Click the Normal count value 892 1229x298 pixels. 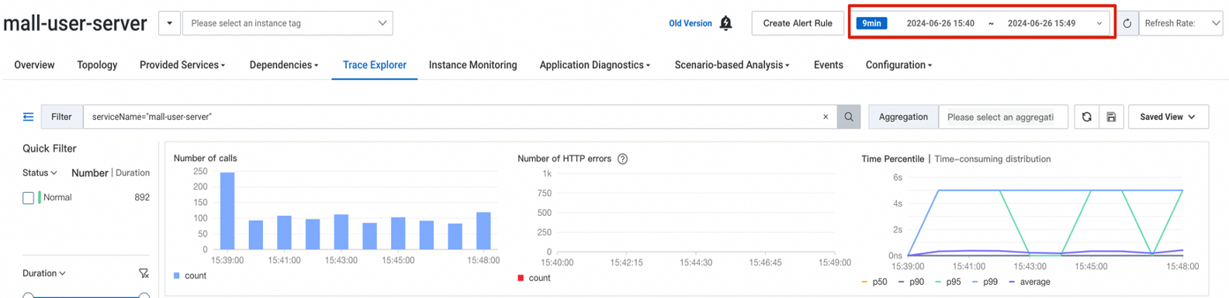[x=142, y=197]
